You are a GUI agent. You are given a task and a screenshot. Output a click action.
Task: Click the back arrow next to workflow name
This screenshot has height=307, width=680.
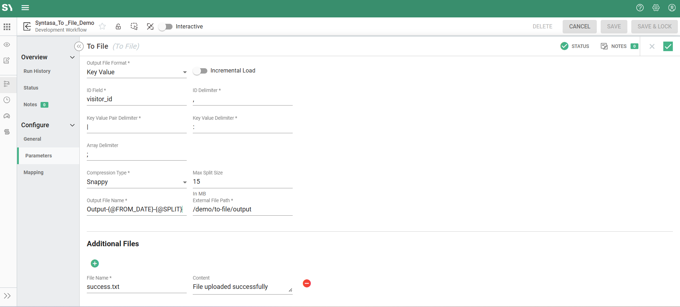click(27, 26)
